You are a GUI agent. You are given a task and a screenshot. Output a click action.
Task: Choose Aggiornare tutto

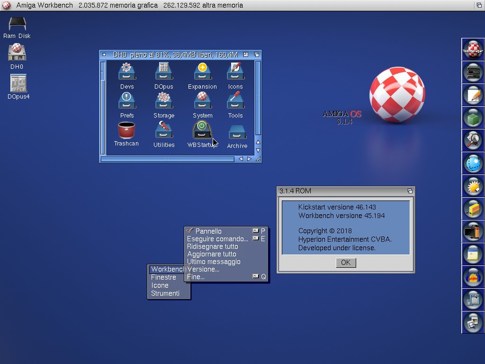[226, 254]
